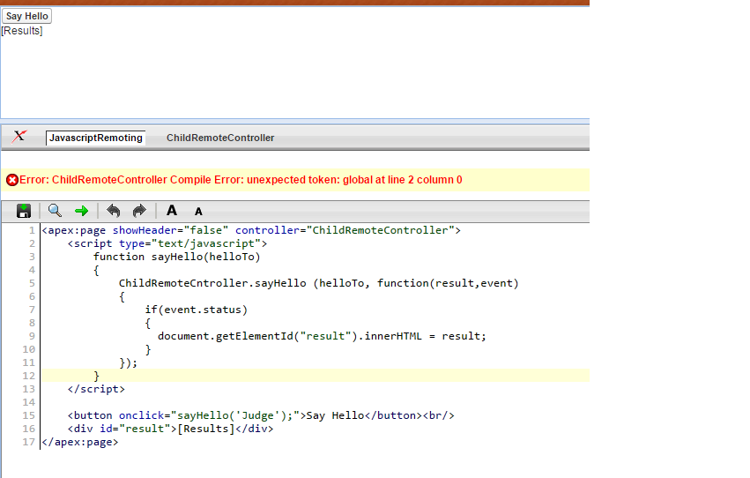The height and width of the screenshot is (478, 750).
Task: Click the Say Hello button
Action: [26, 16]
